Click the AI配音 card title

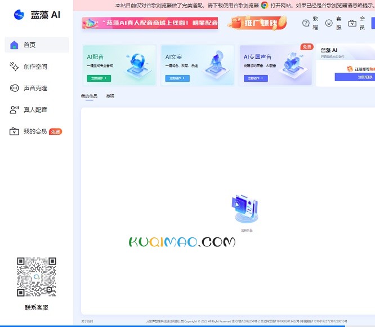click(95, 57)
